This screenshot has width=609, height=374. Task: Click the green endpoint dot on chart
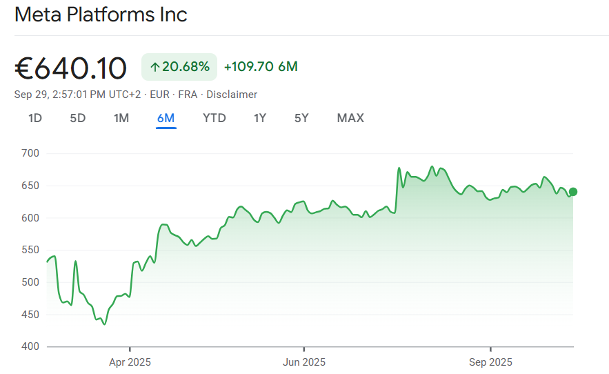tap(573, 192)
